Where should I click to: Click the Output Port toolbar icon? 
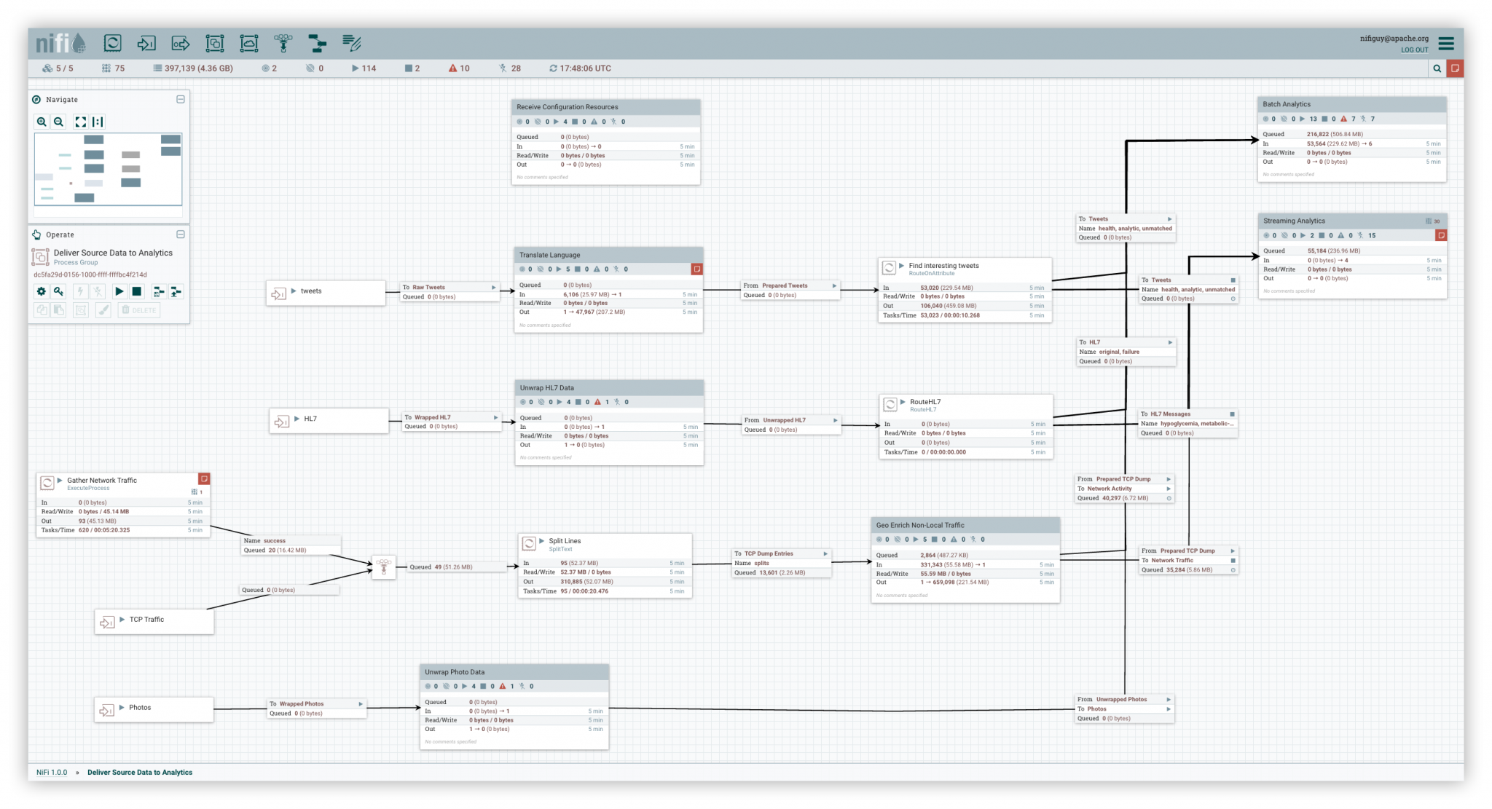click(x=181, y=44)
